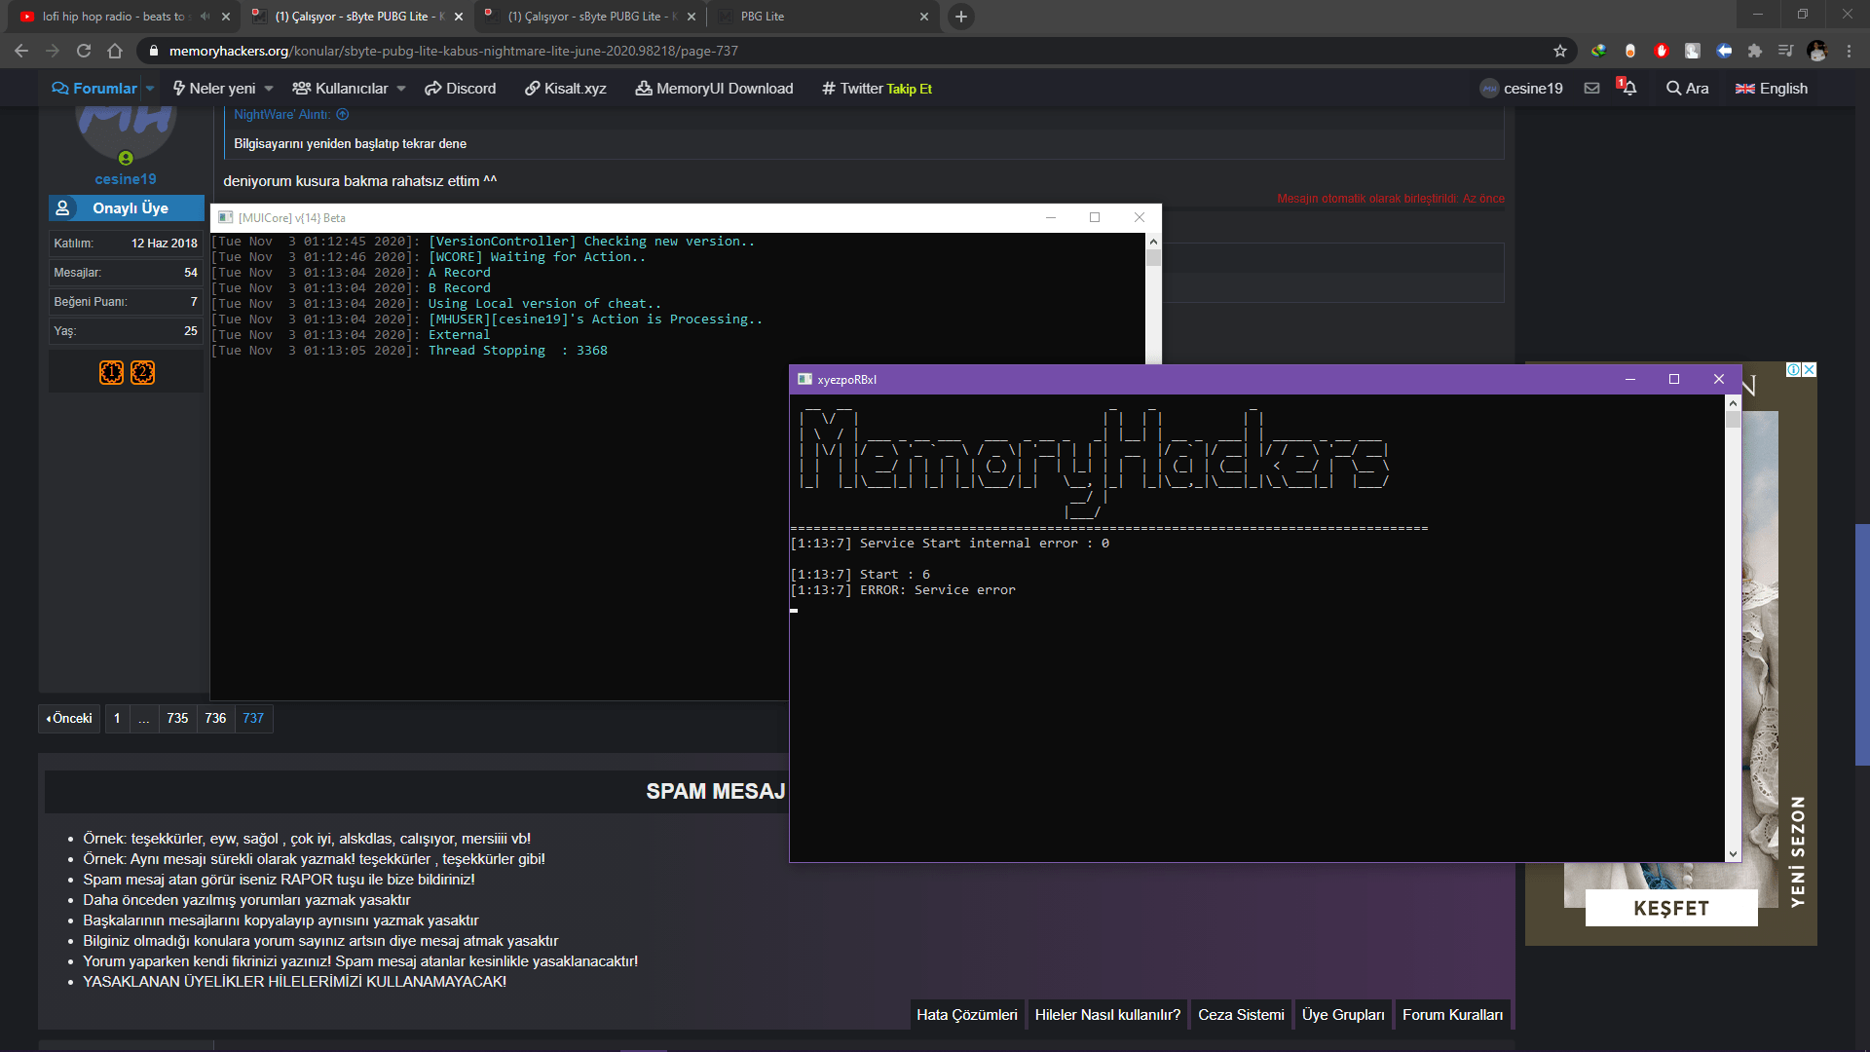Select current page 737 in pagination
1870x1052 pixels.
click(253, 719)
